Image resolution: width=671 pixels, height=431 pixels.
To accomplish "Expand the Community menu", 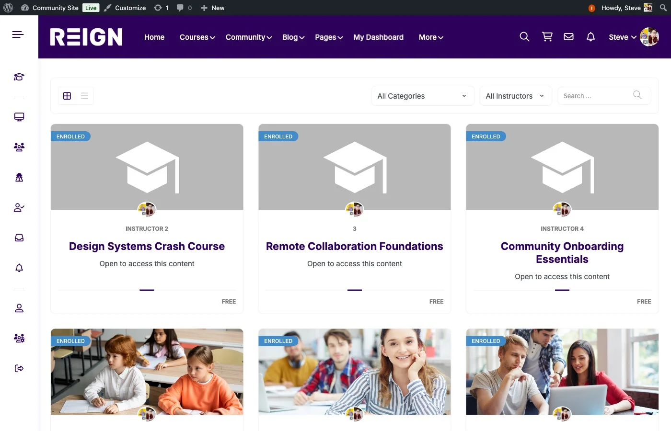I will (x=249, y=37).
